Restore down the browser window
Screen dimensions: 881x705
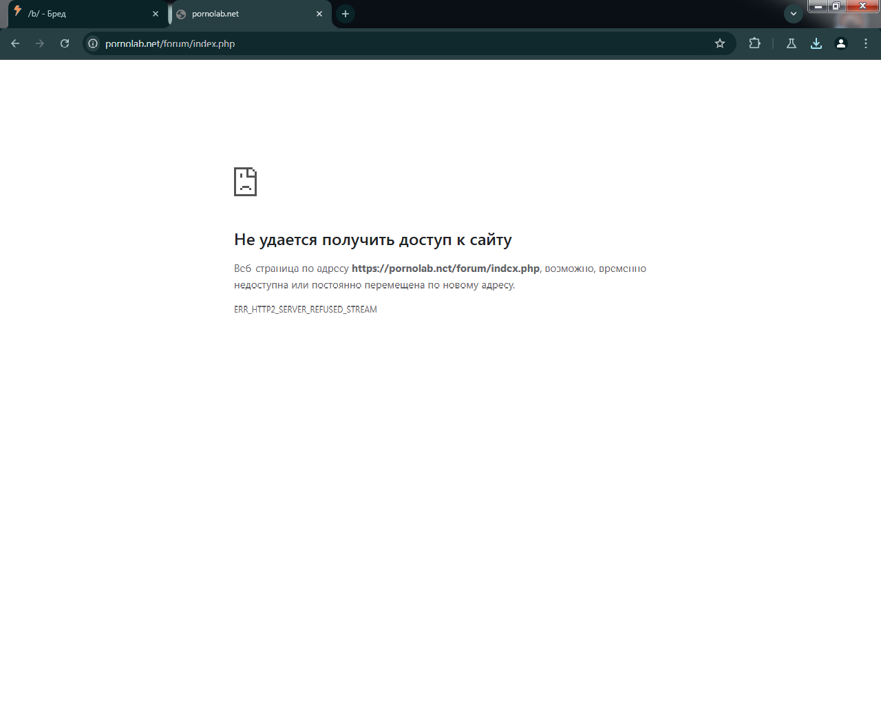pos(836,6)
